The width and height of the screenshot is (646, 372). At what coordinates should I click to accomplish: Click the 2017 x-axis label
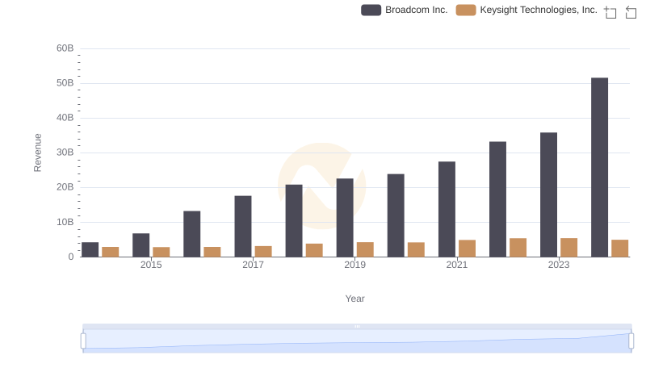253,265
